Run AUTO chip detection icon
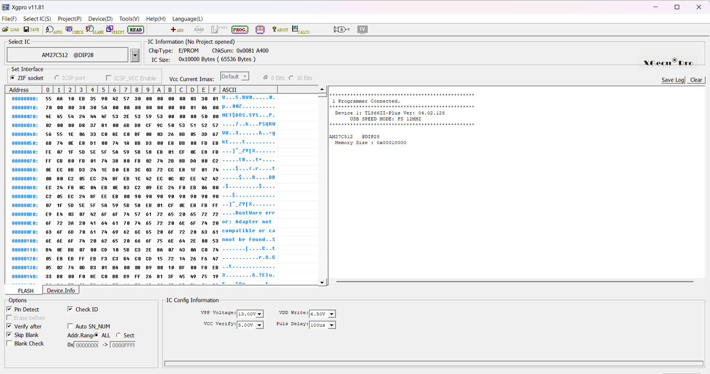Viewport: 710px width, 374px height. (x=54, y=30)
